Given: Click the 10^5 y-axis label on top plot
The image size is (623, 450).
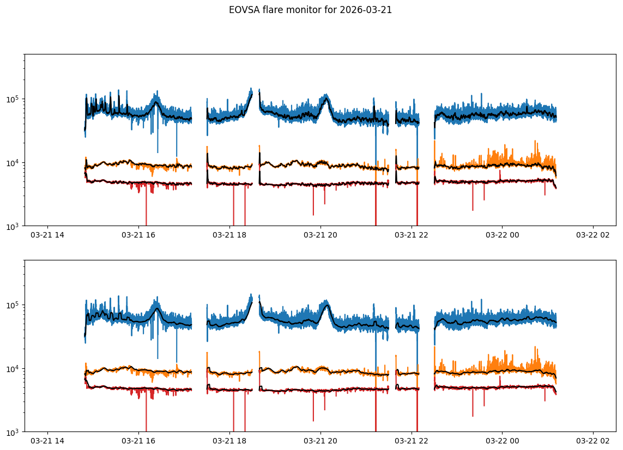Looking at the screenshot, I should pos(13,99).
